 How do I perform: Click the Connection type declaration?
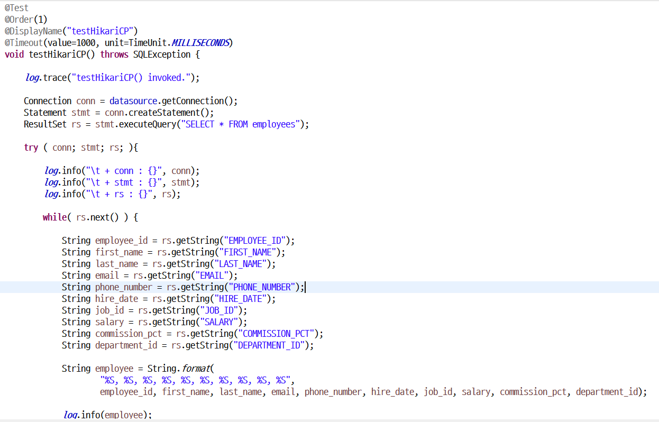coord(48,101)
